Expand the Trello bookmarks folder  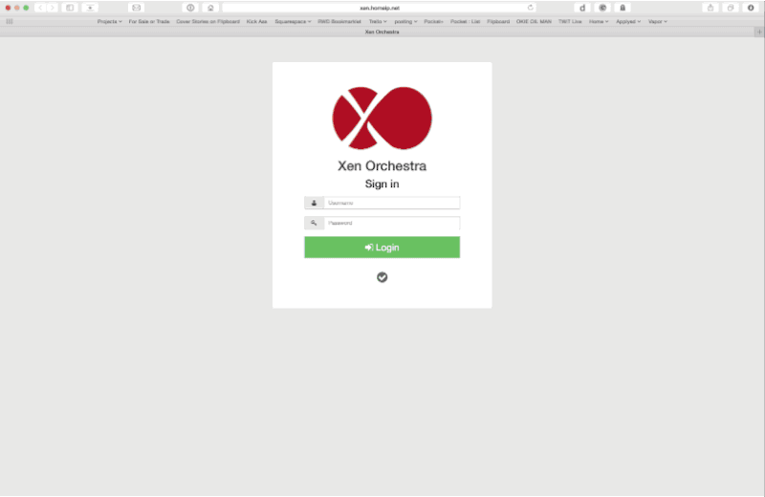coord(378,21)
